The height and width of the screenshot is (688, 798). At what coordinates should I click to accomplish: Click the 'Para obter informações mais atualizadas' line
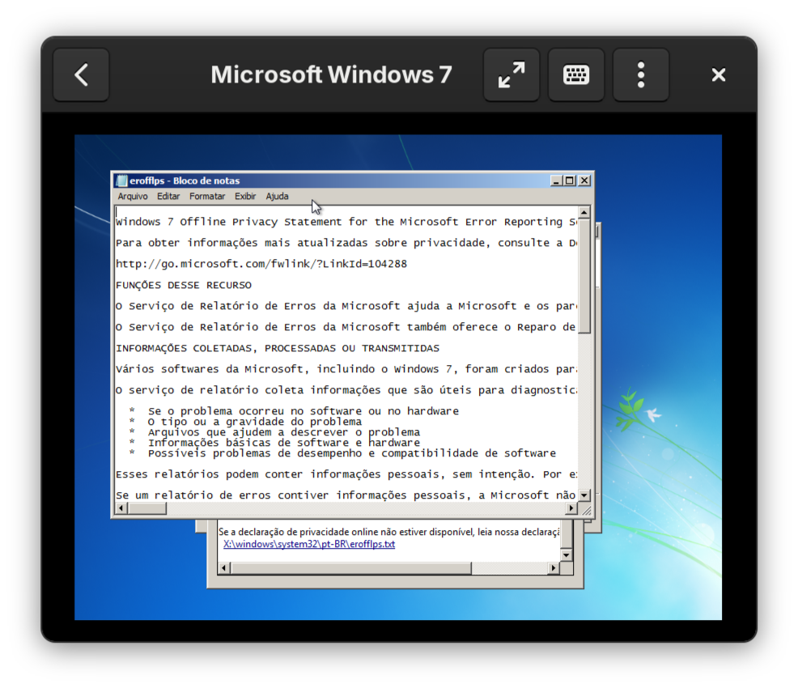[346, 243]
